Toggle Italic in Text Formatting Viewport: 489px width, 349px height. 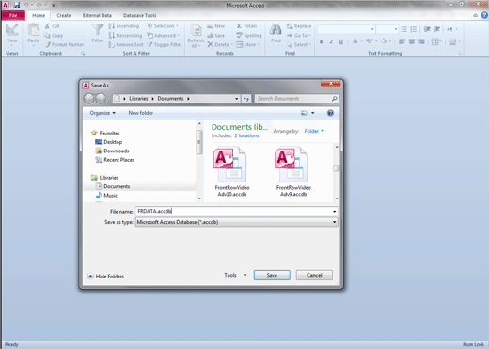click(x=331, y=41)
